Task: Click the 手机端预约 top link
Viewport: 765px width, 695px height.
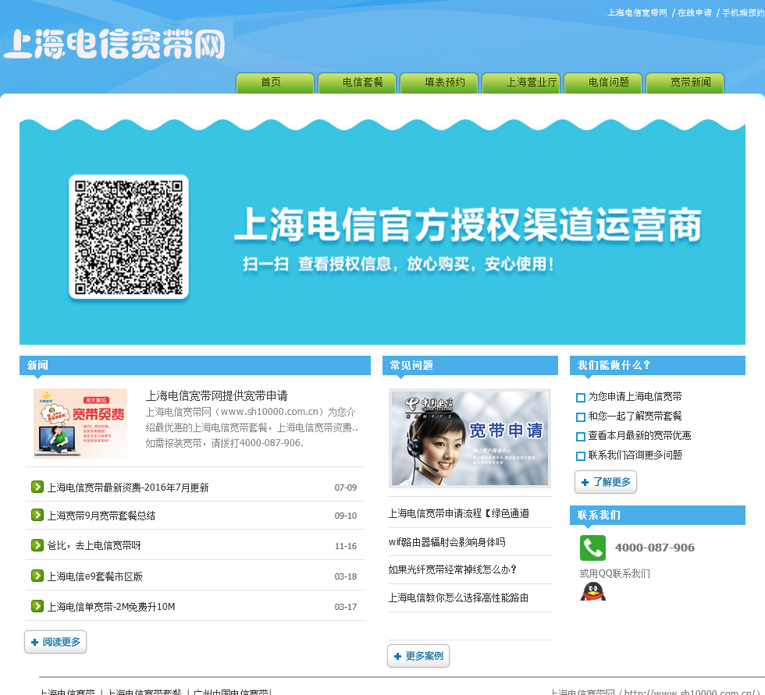Action: (x=743, y=12)
